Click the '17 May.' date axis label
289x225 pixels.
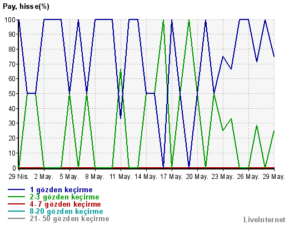[x=172, y=177]
